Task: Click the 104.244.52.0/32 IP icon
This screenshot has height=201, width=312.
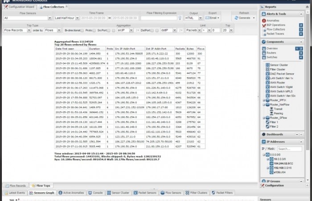Action: pos(271,163)
